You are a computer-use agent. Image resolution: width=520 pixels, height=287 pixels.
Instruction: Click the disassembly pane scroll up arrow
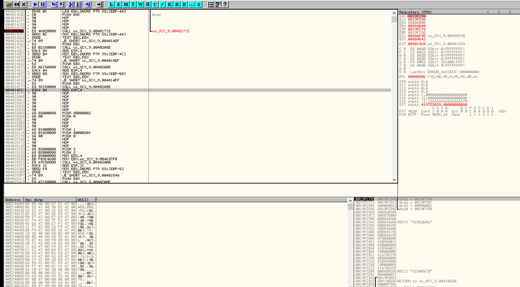click(394, 13)
